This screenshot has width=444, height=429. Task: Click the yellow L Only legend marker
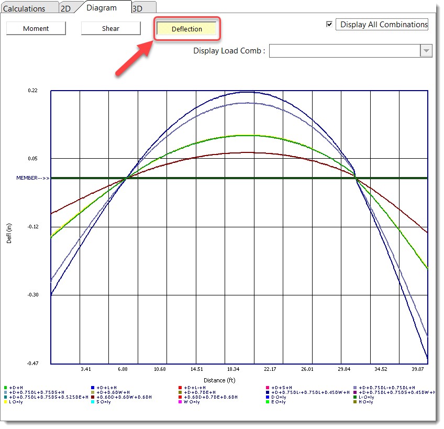pos(5,402)
